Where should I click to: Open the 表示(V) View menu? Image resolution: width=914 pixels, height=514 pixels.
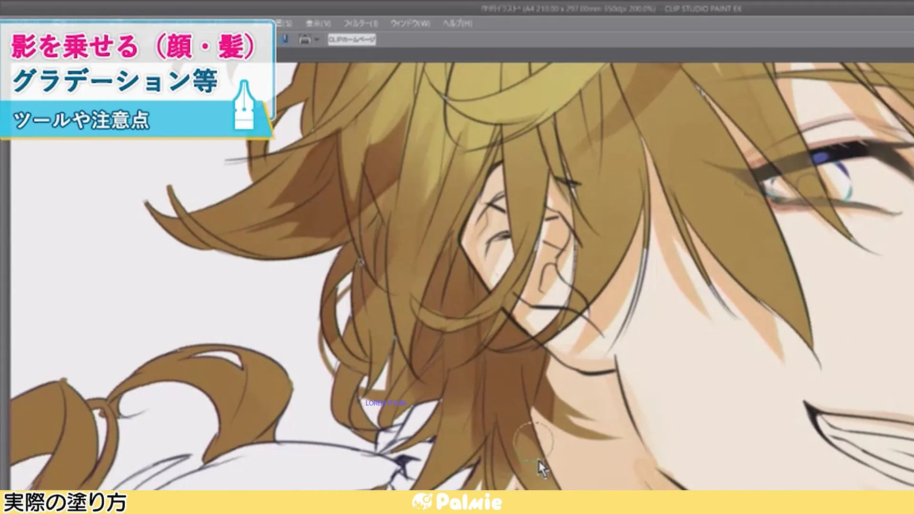318,23
